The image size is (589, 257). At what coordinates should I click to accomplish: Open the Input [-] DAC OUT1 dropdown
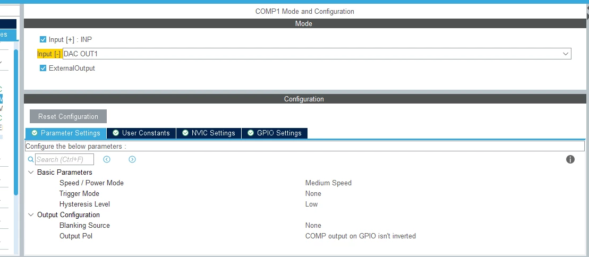[x=317, y=54]
